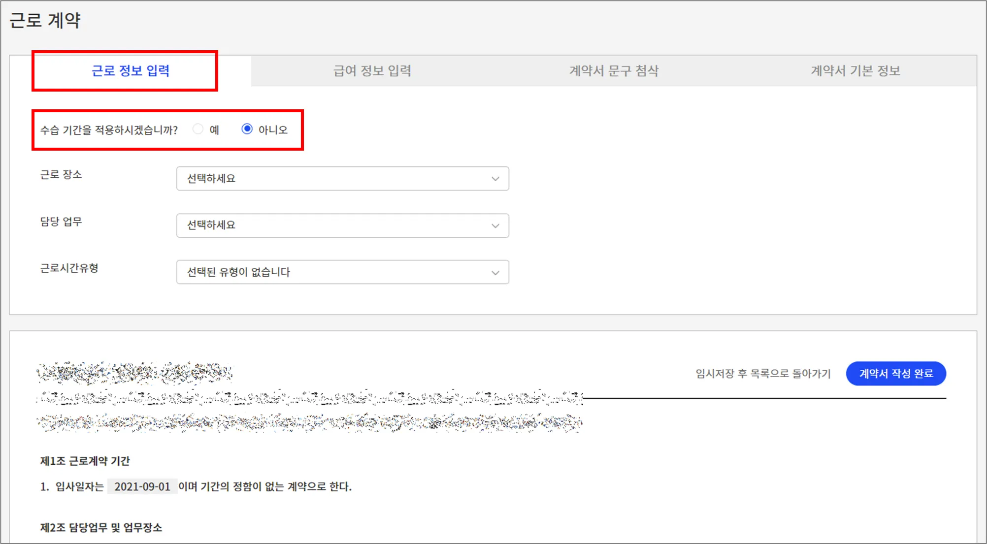Click the 예 label for the probation option
The height and width of the screenshot is (544, 987).
pos(214,130)
